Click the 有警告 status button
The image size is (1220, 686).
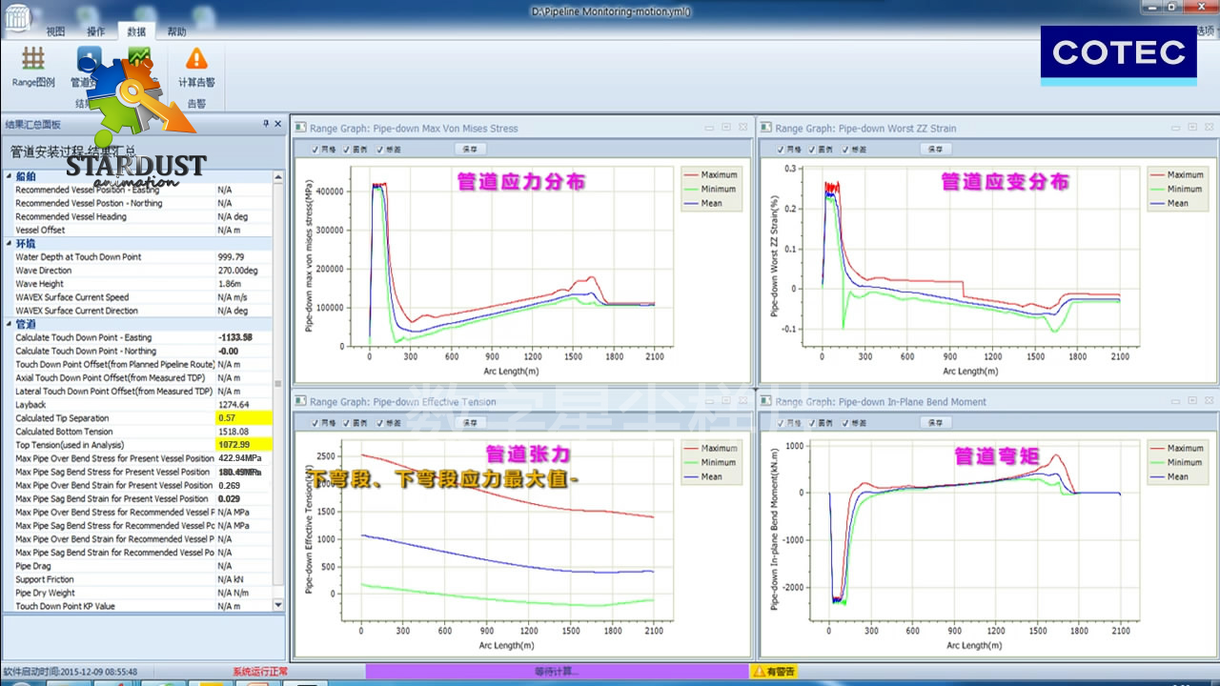(772, 672)
